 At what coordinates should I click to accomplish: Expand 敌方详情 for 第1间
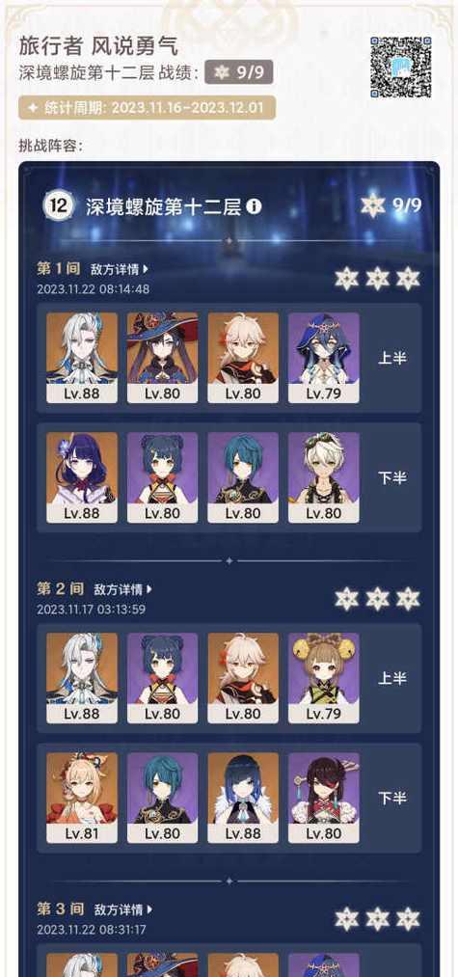pyautogui.click(x=120, y=269)
